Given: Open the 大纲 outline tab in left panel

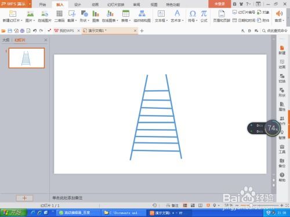Looking at the screenshot, I should (x=6, y=40).
